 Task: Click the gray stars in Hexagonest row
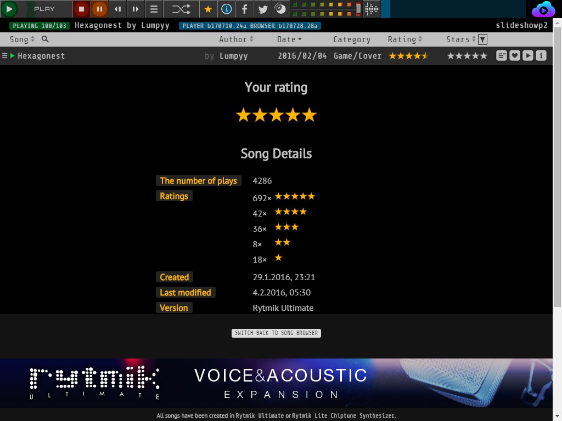(467, 56)
